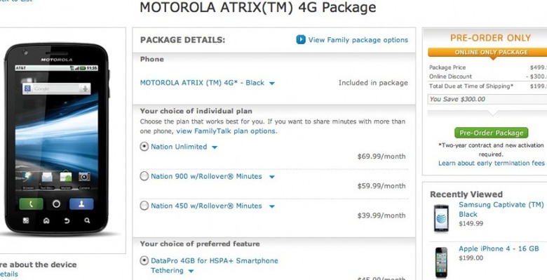Open Learn about early termination fees link
547x280 pixels.
click(x=491, y=163)
